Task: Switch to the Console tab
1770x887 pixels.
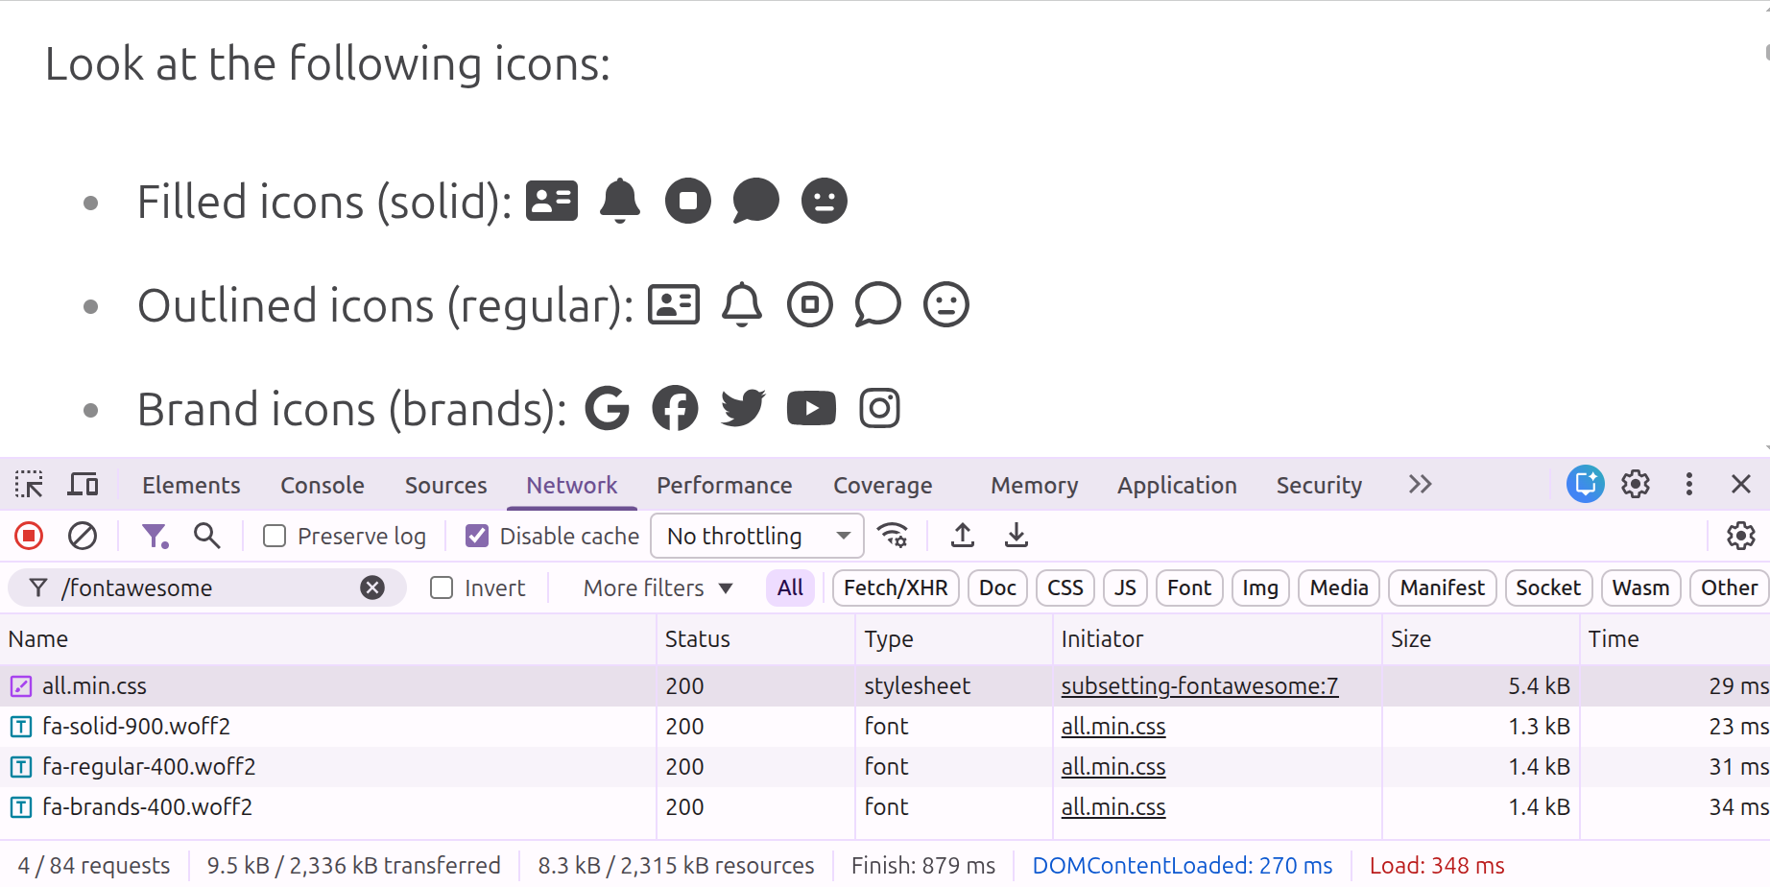Action: (x=322, y=485)
